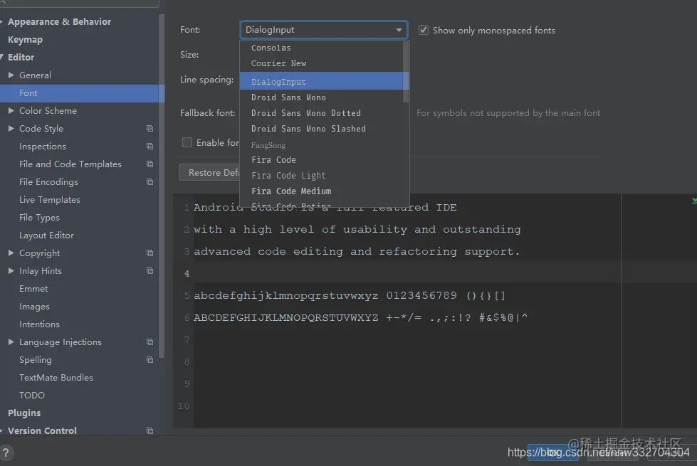The image size is (697, 466).
Task: Open Version Control settings
Action: tap(42, 430)
